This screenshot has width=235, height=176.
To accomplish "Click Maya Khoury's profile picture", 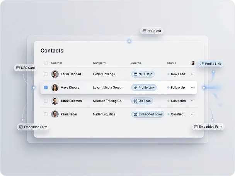I will (x=55, y=87).
